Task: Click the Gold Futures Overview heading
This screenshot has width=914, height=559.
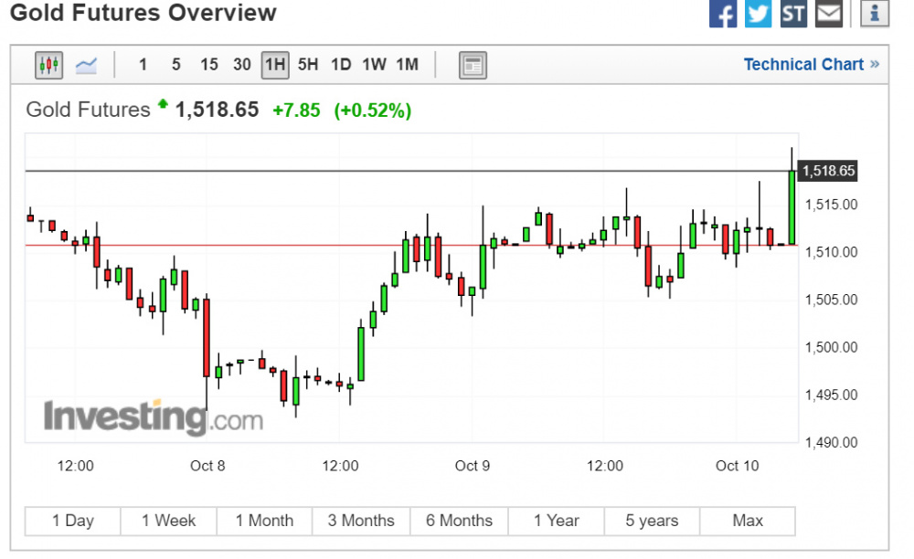Action: coord(143,12)
